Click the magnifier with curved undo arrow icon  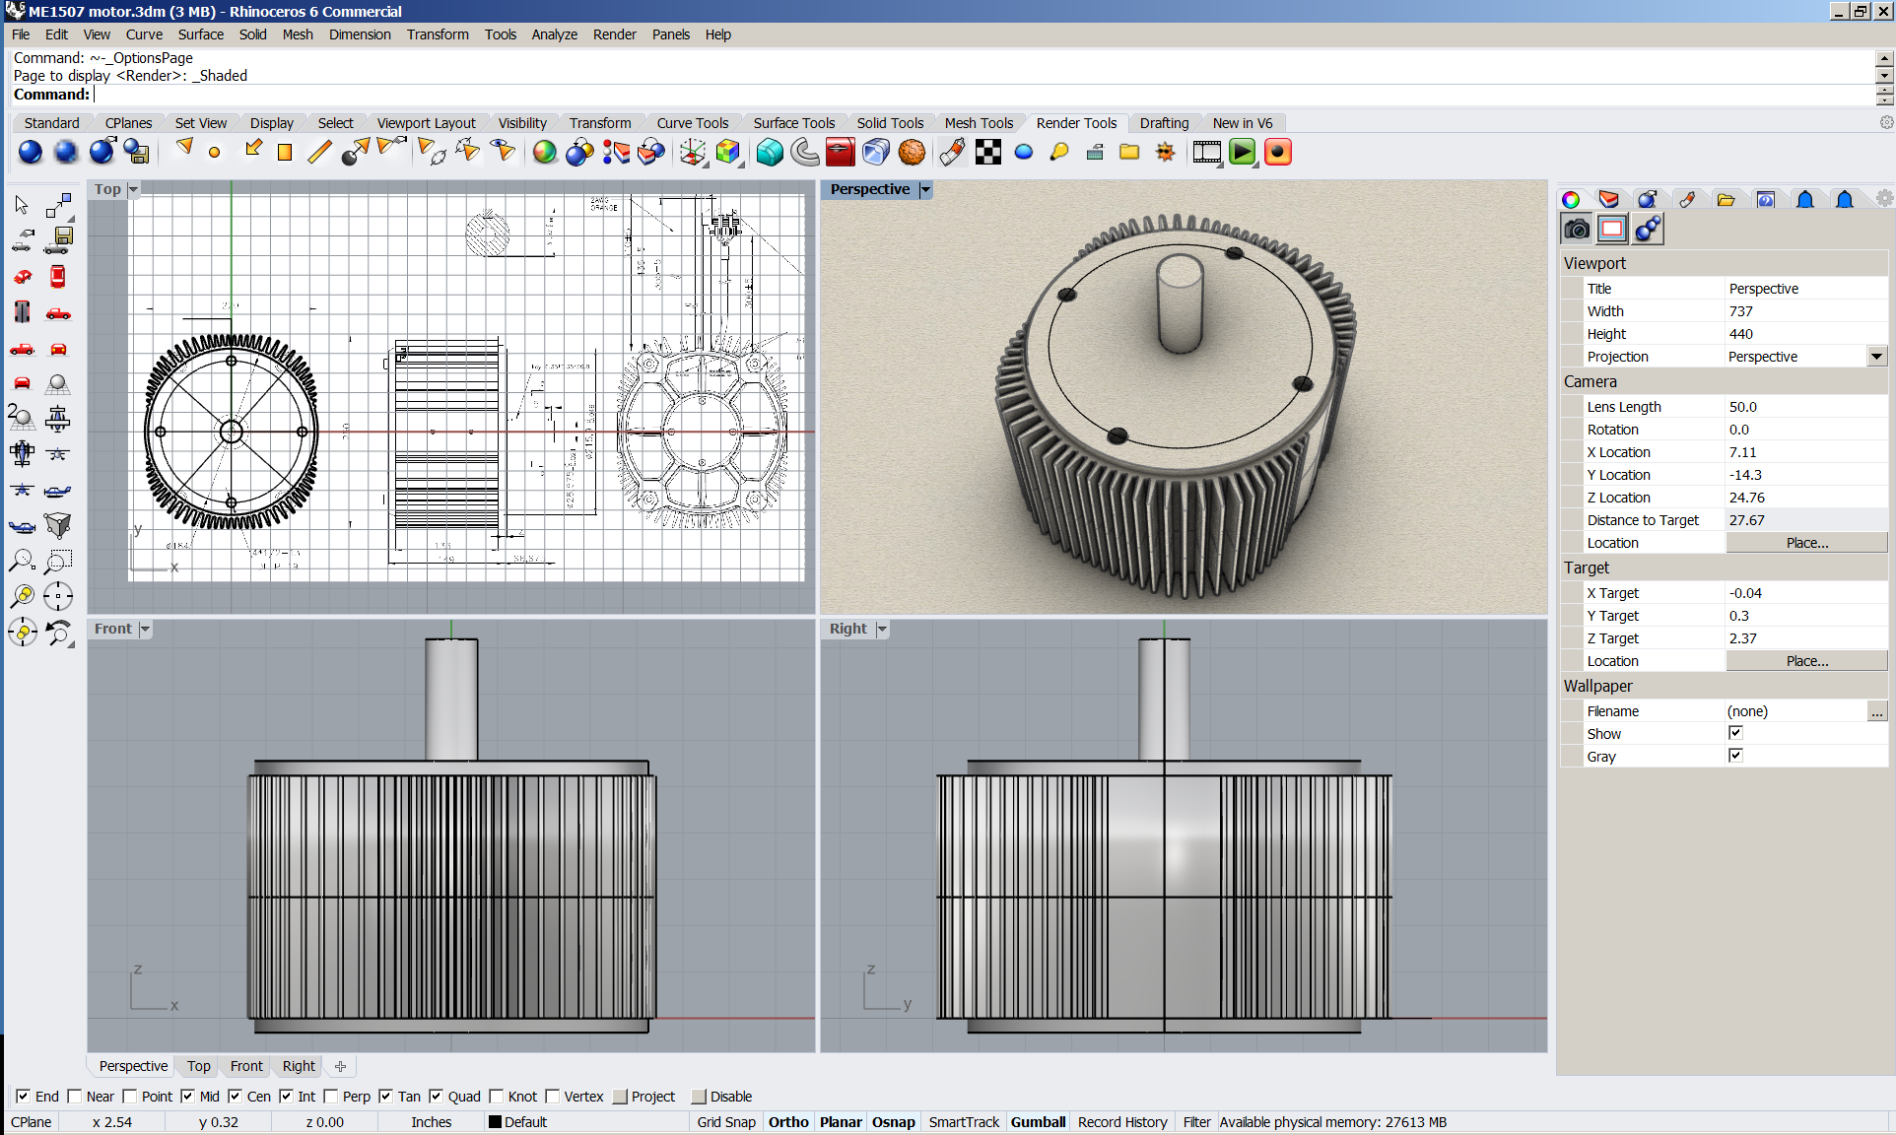[58, 633]
